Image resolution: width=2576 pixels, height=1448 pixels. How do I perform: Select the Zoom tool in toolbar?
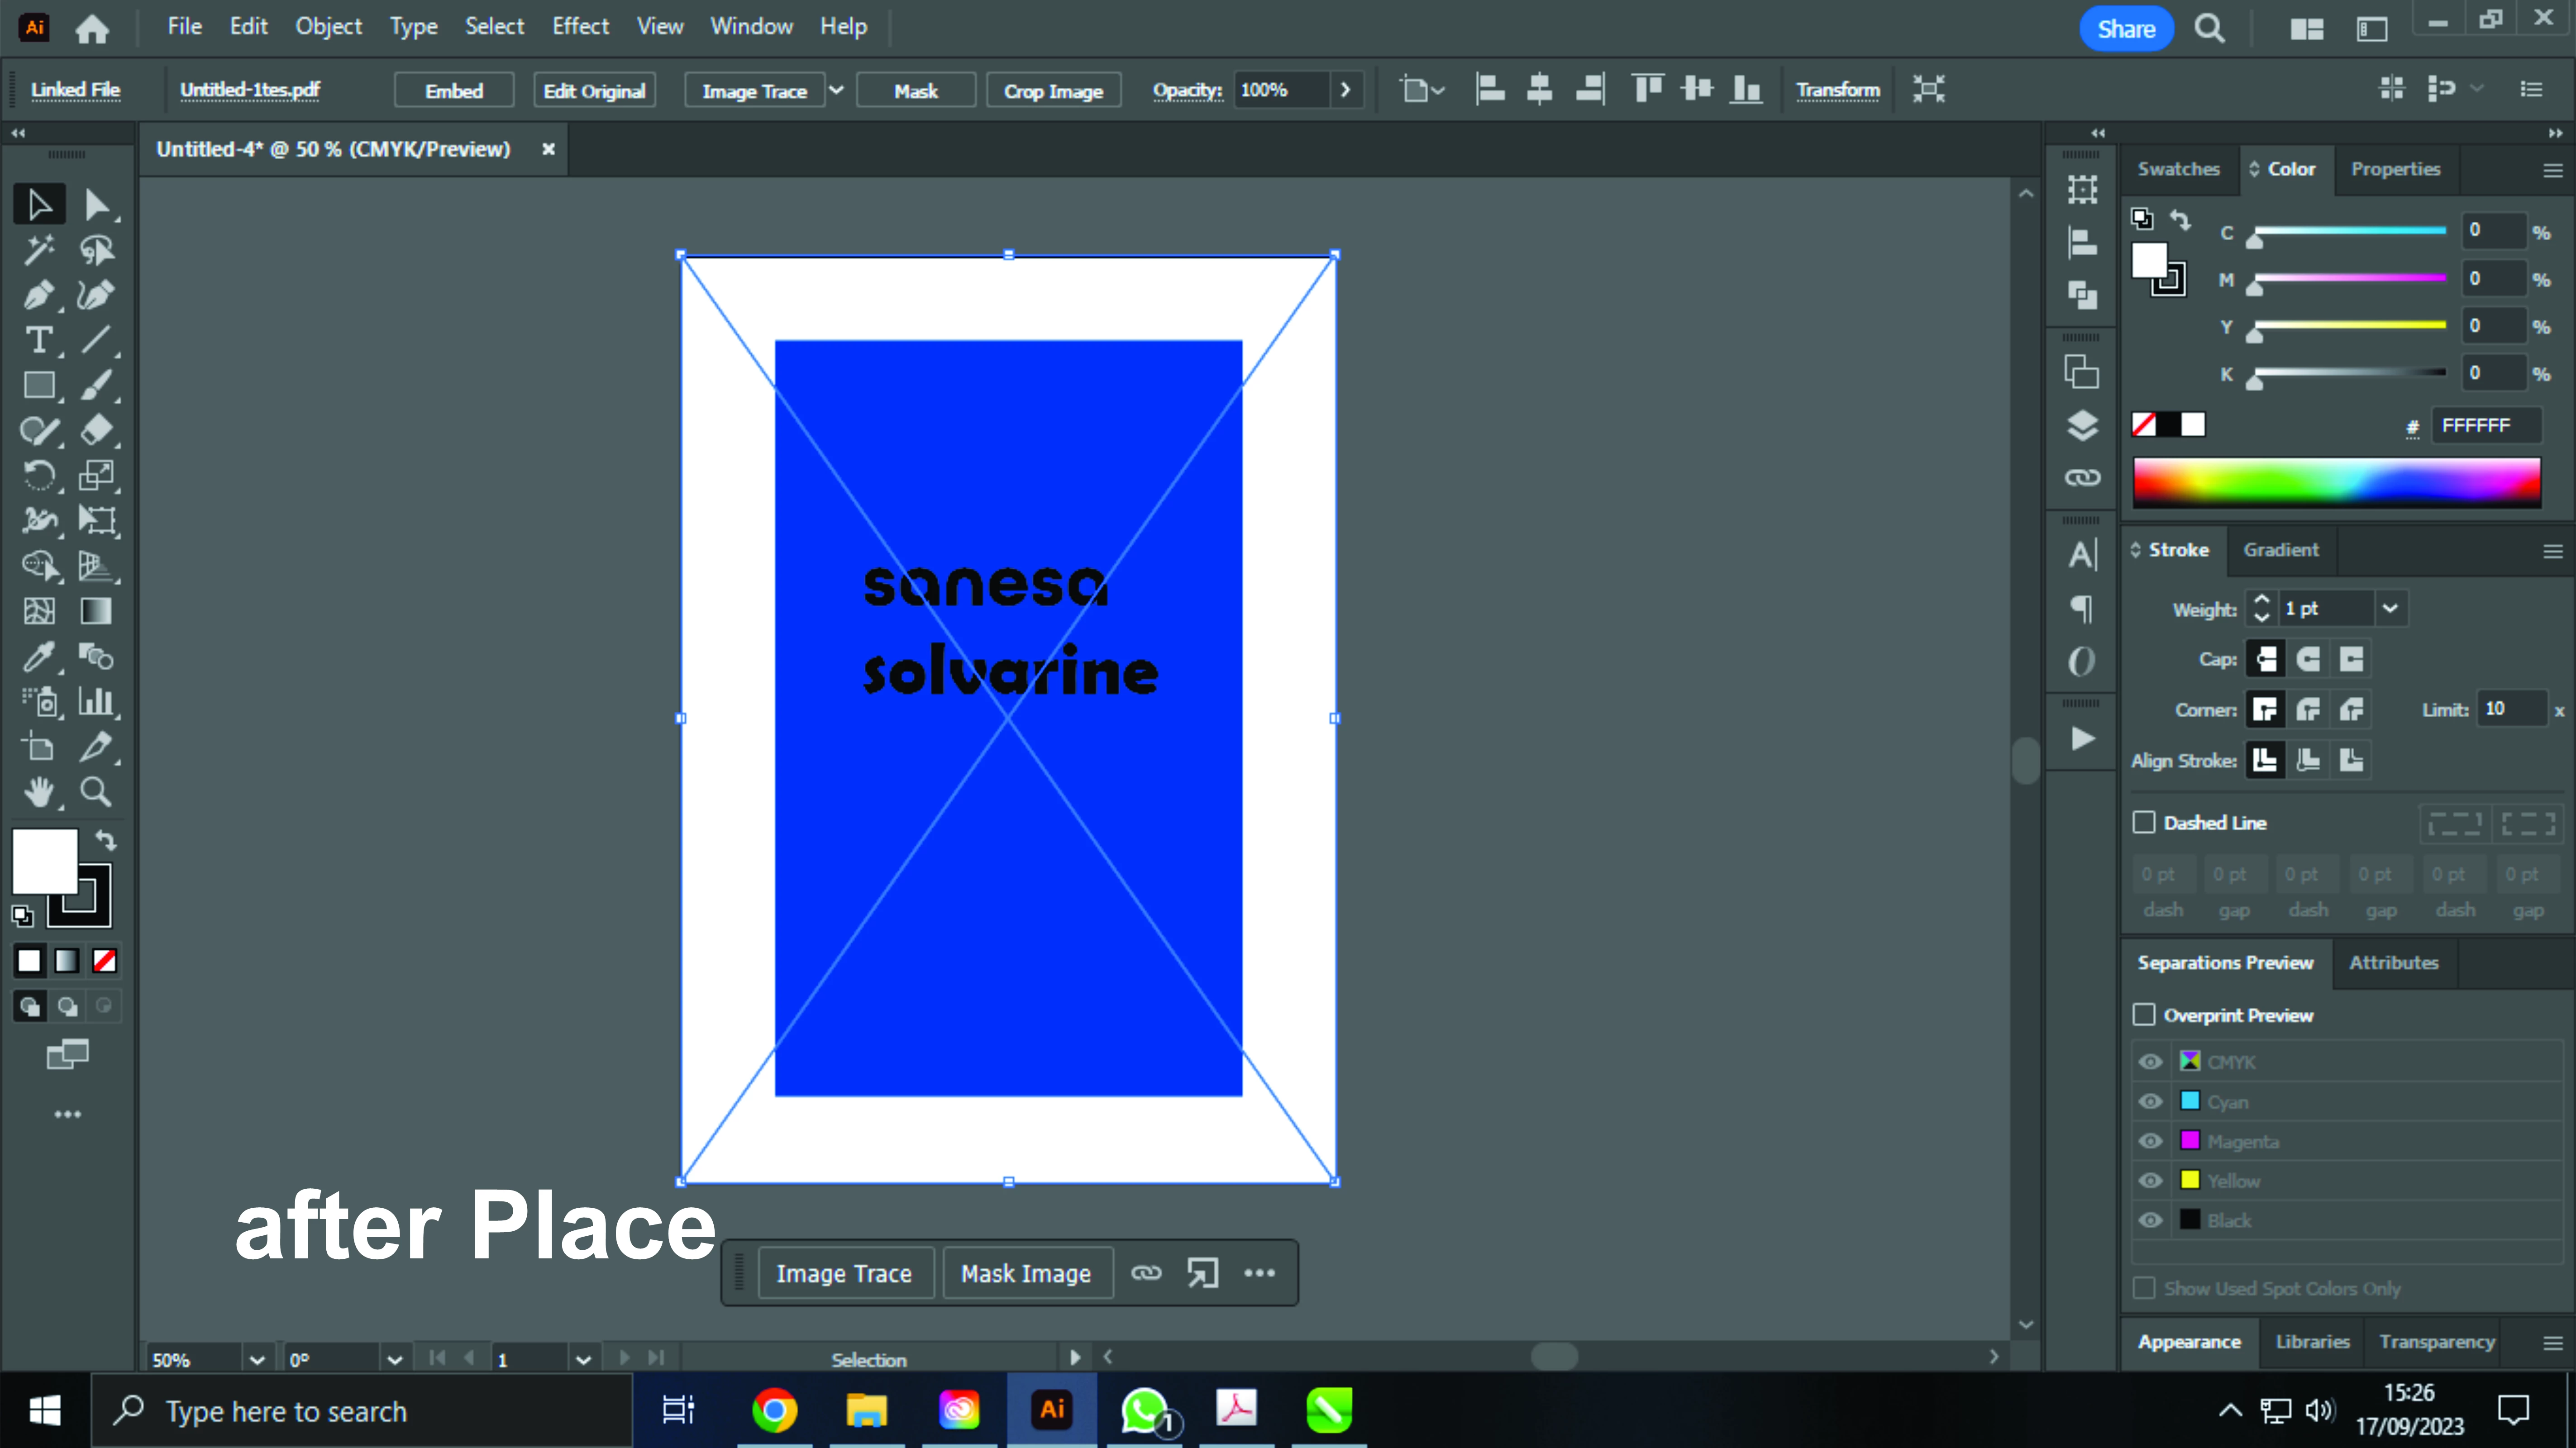pos(96,792)
